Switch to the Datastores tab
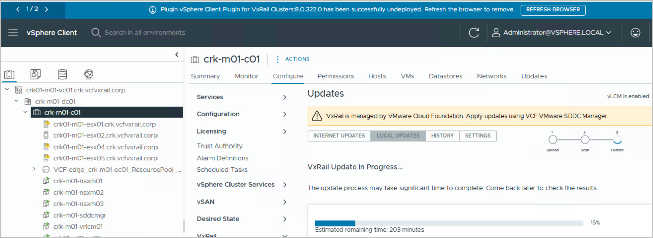Image resolution: width=653 pixels, height=238 pixels. pyautogui.click(x=445, y=76)
